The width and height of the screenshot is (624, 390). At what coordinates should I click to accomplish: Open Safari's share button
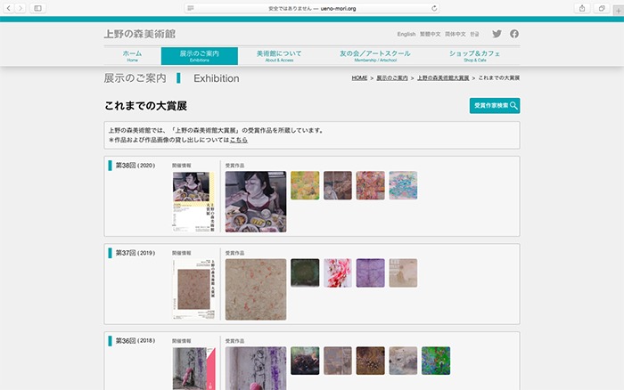pyautogui.click(x=582, y=8)
